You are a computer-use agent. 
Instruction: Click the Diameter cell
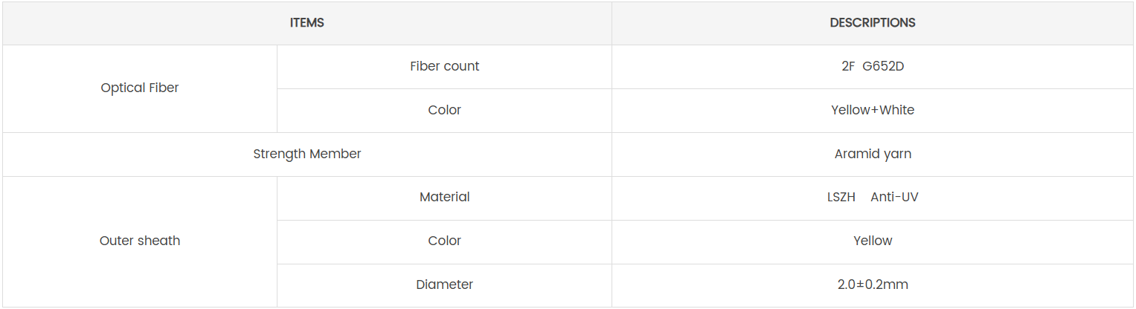point(444,284)
